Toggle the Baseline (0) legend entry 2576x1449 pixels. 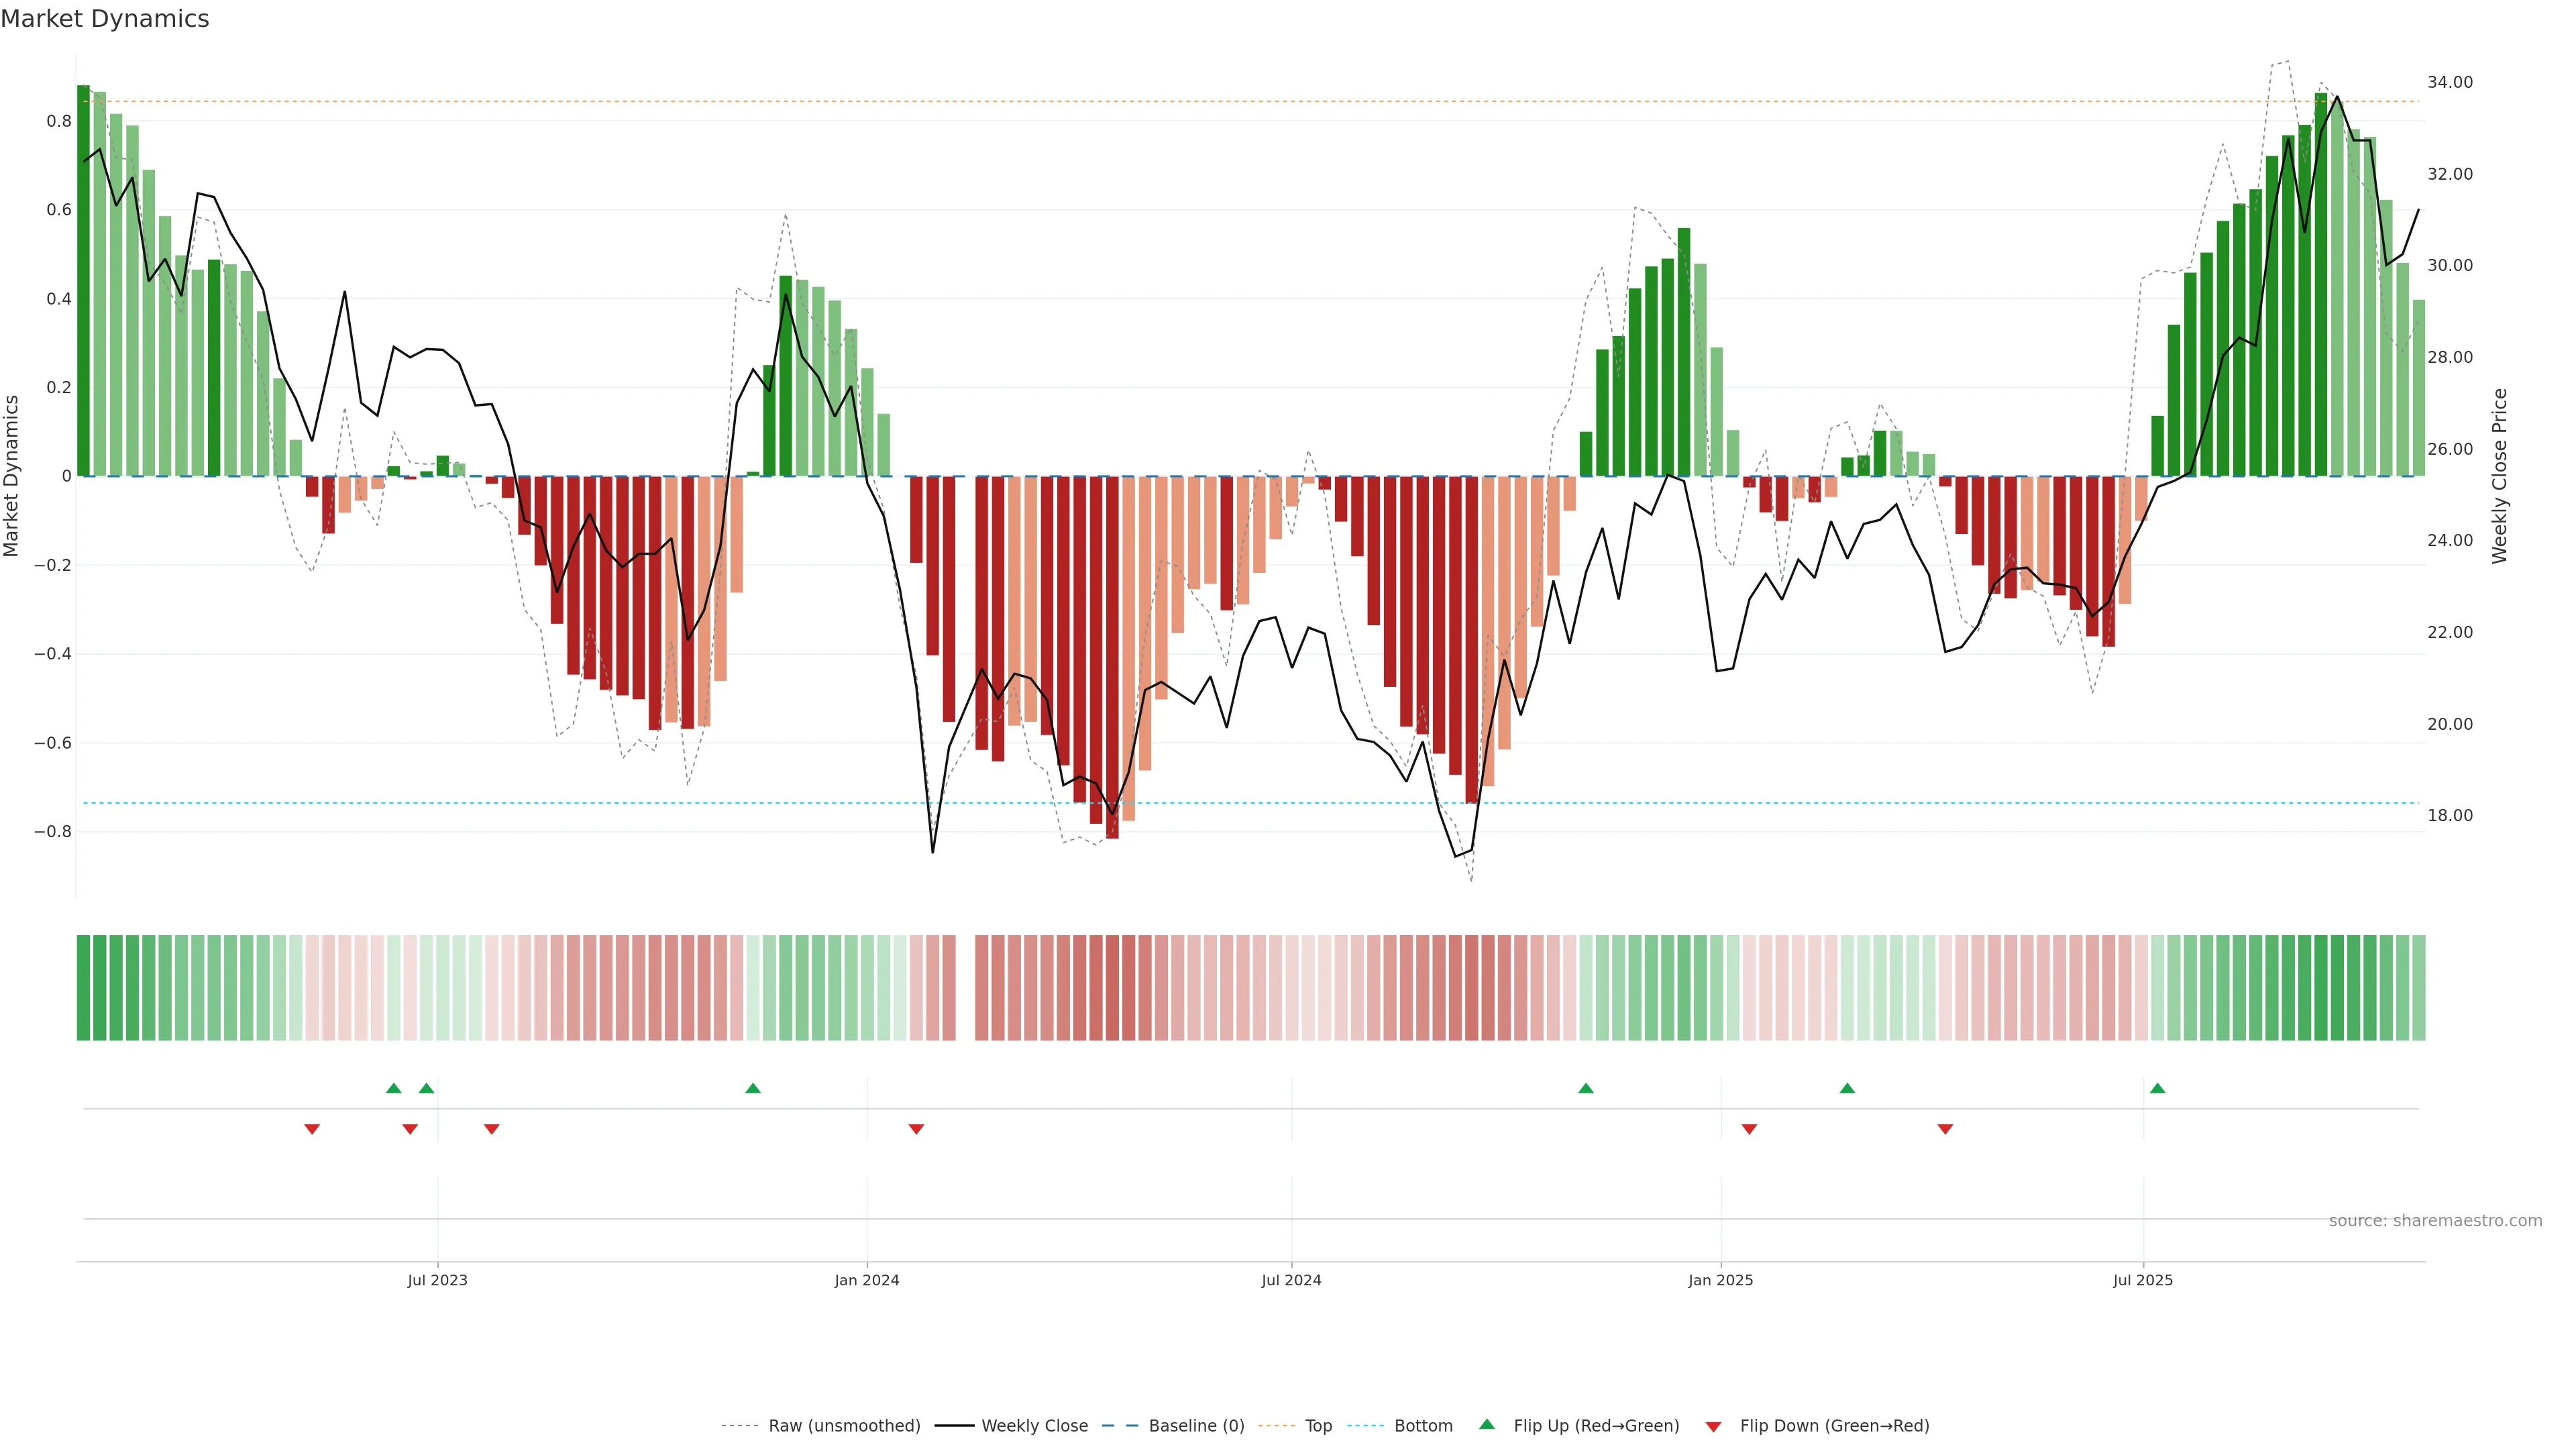coord(1196,1426)
